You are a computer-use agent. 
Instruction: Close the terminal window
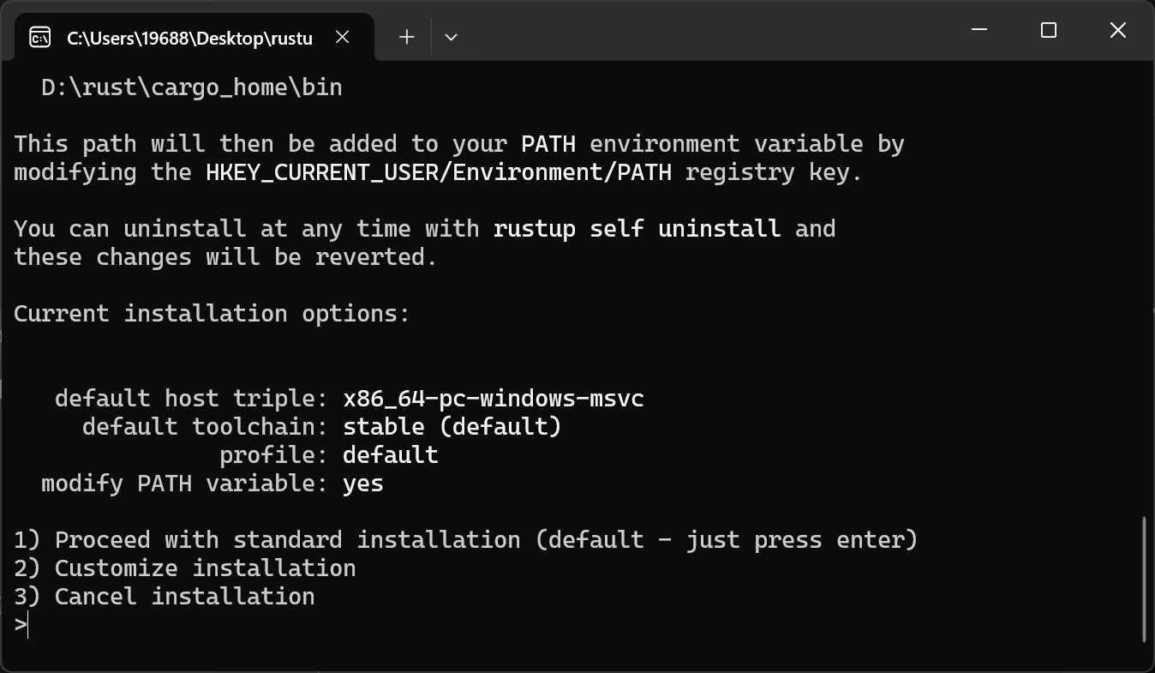(1117, 30)
